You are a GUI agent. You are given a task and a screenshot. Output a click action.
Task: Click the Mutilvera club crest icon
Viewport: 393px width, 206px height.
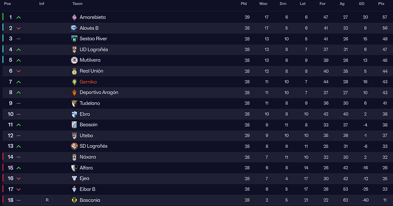(74, 60)
